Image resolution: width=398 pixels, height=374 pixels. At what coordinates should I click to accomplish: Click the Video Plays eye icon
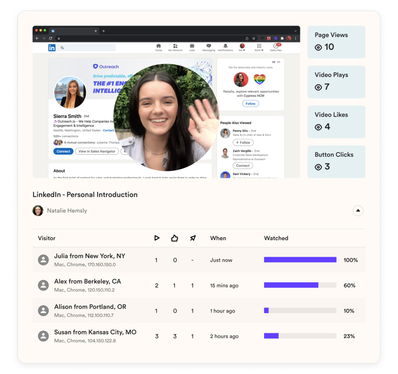(x=318, y=87)
